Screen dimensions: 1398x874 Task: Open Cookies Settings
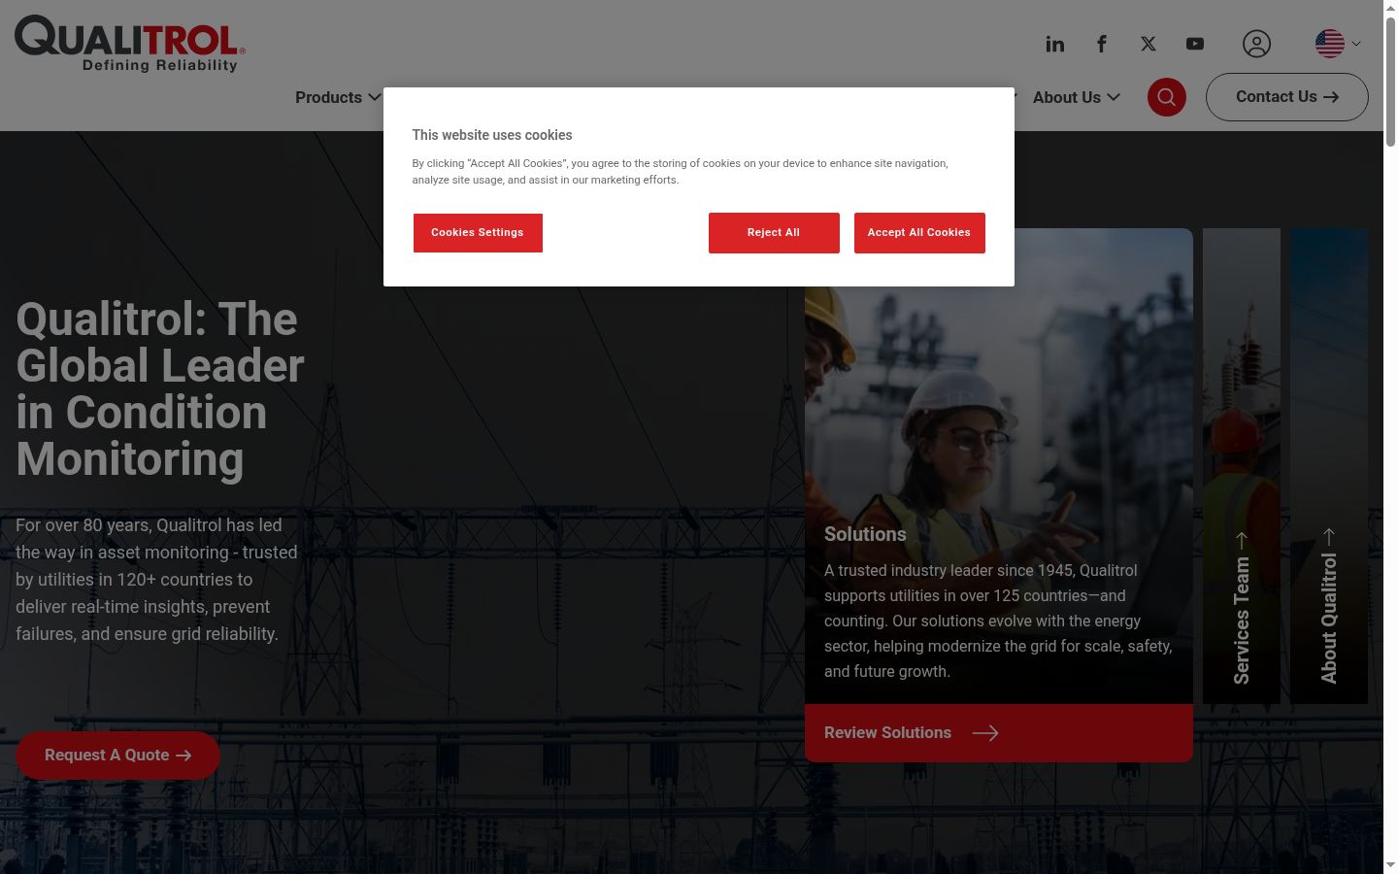pos(478,233)
